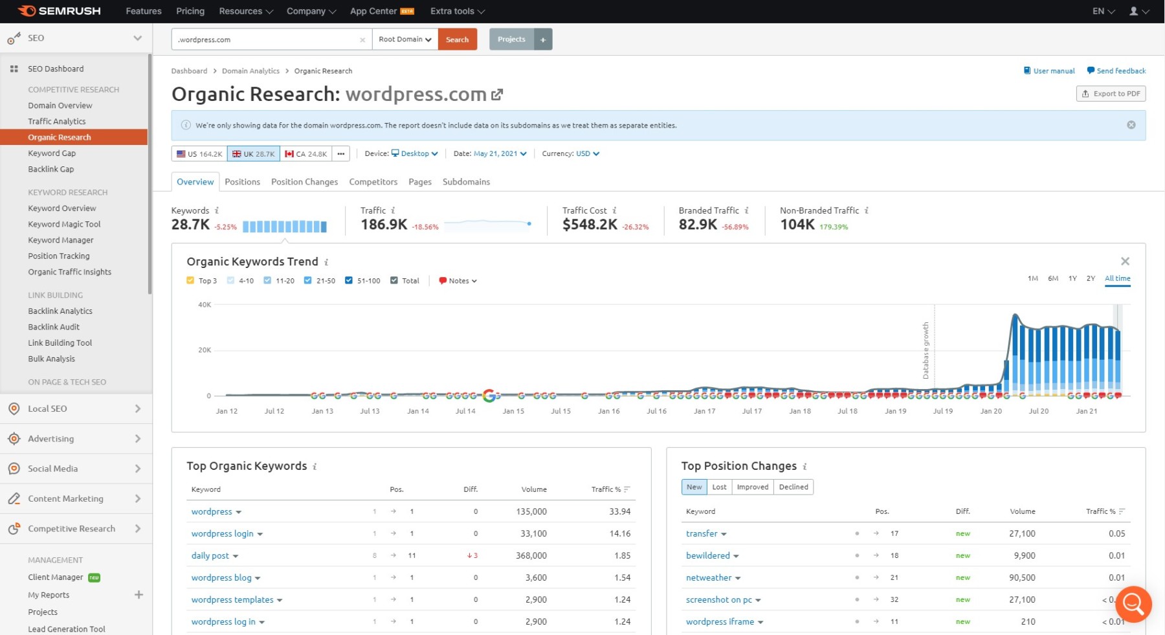Viewport: 1165px width, 635px height.
Task: Click the Export to PDF button
Action: pos(1111,94)
